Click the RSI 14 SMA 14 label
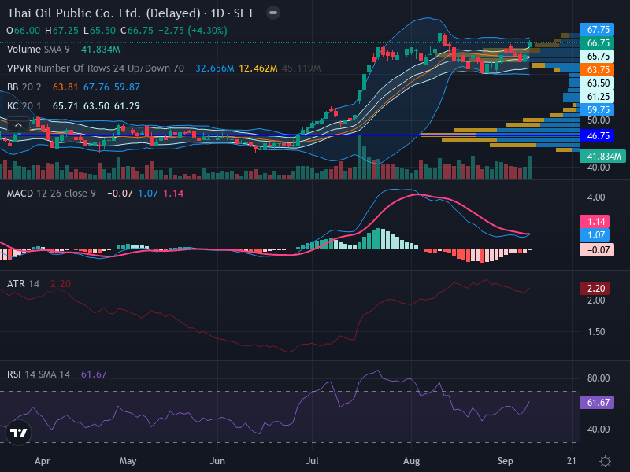 [x=38, y=374]
